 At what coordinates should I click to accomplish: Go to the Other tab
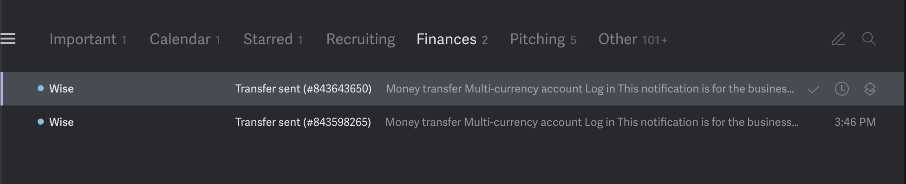pos(632,39)
